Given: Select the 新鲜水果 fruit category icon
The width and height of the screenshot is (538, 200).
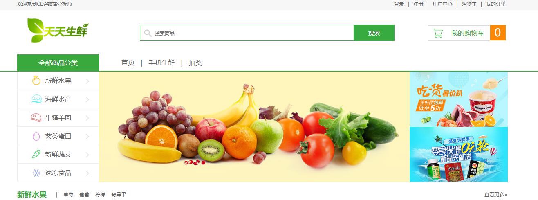Looking at the screenshot, I should (x=36, y=81).
